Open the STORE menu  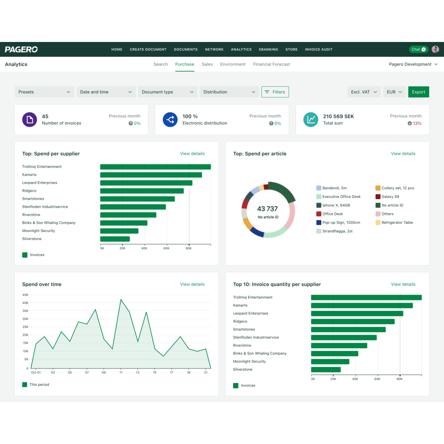click(x=291, y=50)
